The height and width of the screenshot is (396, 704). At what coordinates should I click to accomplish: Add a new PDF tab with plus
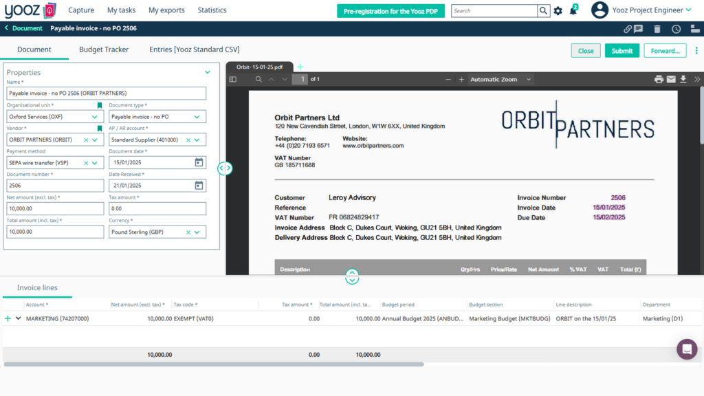[300, 67]
